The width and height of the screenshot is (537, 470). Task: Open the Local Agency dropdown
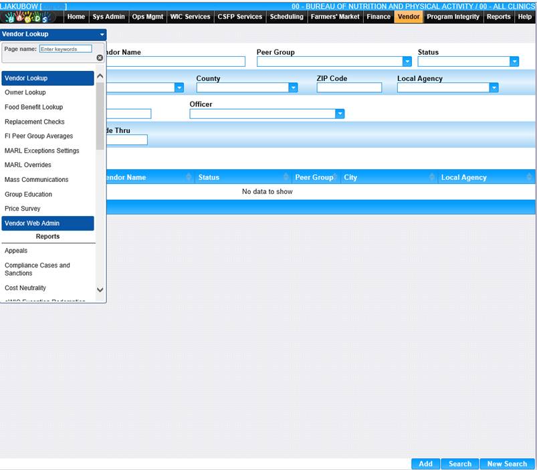coord(494,88)
